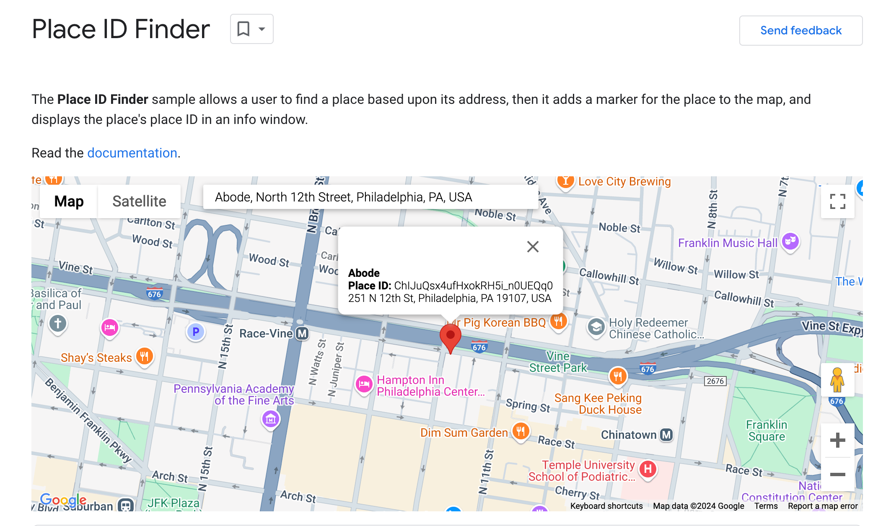Click the Shay's Steaks label
Viewport: 891px width, 526px height.
(96, 358)
